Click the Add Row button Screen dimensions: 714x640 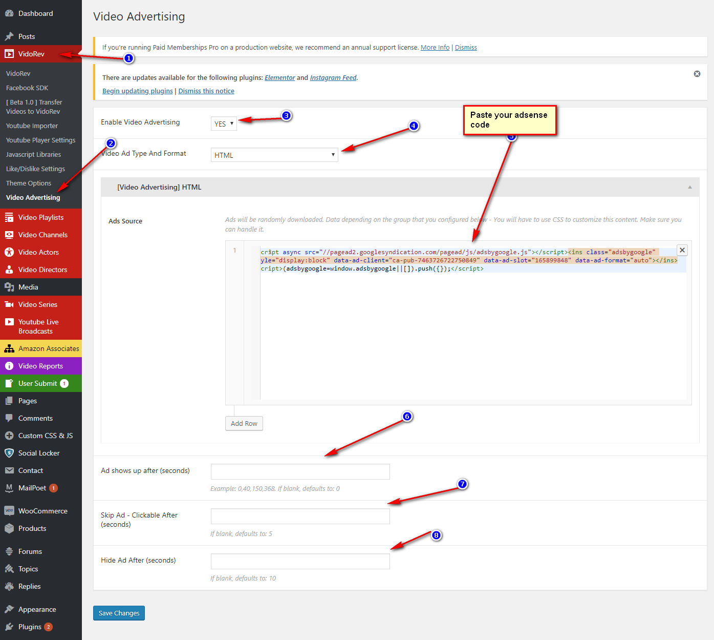point(244,423)
